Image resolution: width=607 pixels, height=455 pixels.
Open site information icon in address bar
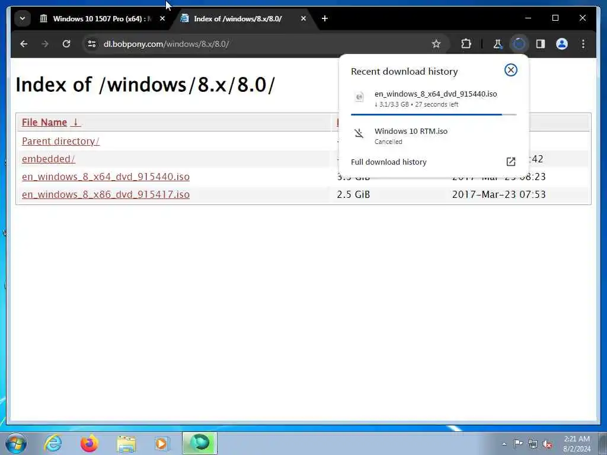[92, 44]
